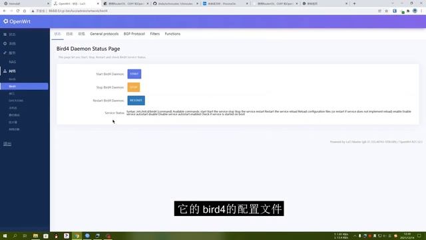The width and height of the screenshot is (426, 240).
Task: Show hidden system tray icons chevron
Action: click(x=355, y=236)
